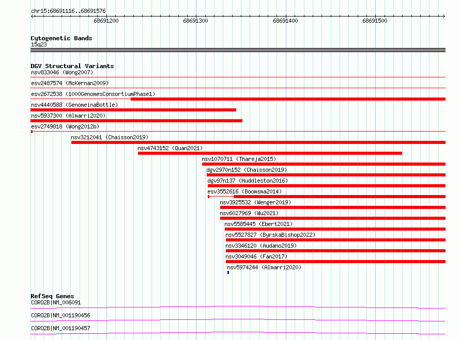Screen dimensions: 460x340
Task: Click the left arrow of the ruler
Action: [x=33, y=16]
